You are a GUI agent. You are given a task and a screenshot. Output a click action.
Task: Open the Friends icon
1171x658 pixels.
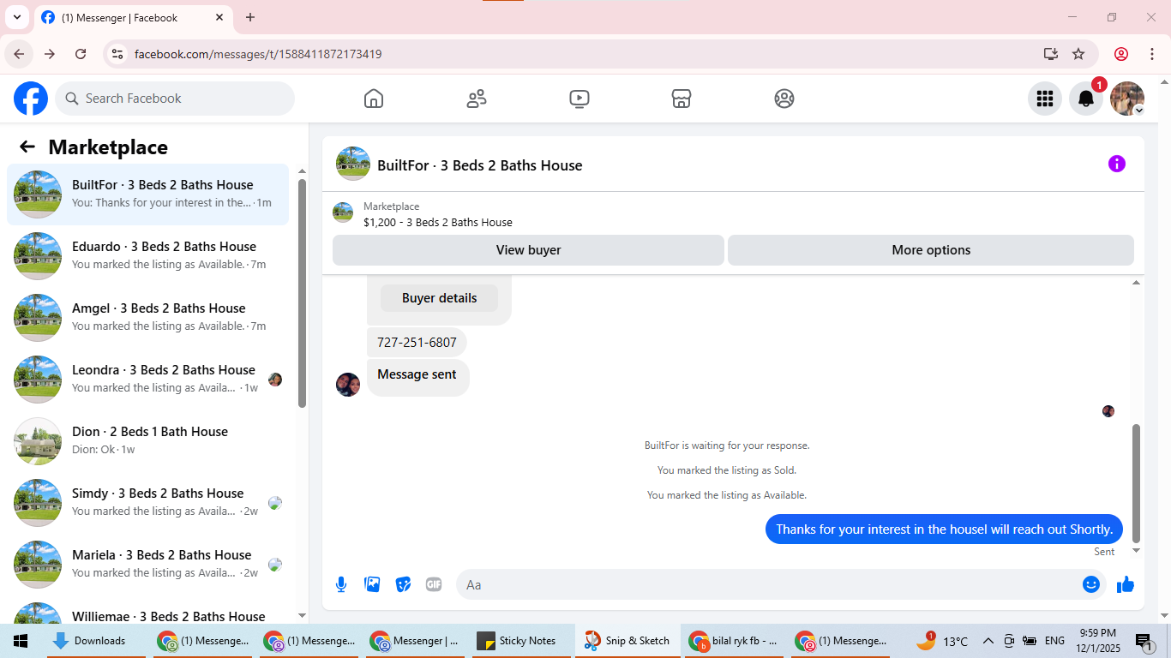coord(477,99)
